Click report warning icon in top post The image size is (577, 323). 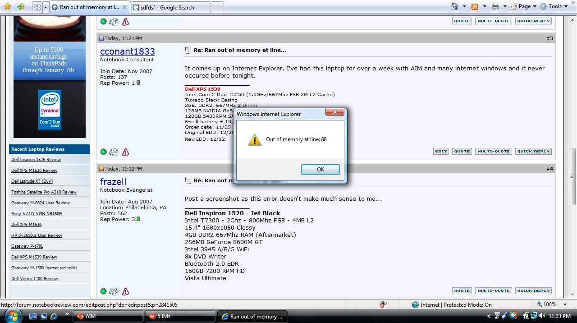[125, 22]
